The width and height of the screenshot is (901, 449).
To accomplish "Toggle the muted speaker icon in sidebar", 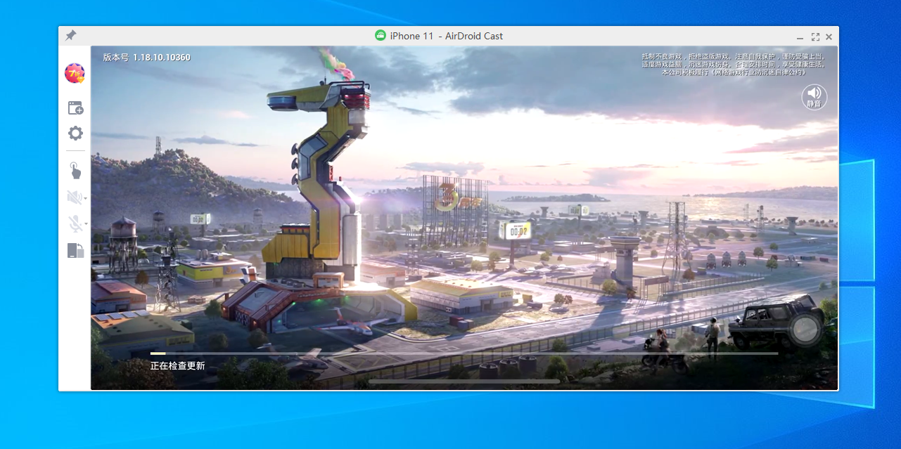I will coord(74,197).
